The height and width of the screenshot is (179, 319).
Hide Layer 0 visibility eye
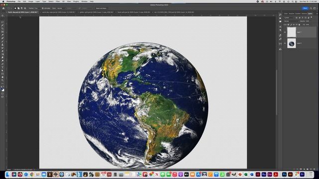(285, 43)
